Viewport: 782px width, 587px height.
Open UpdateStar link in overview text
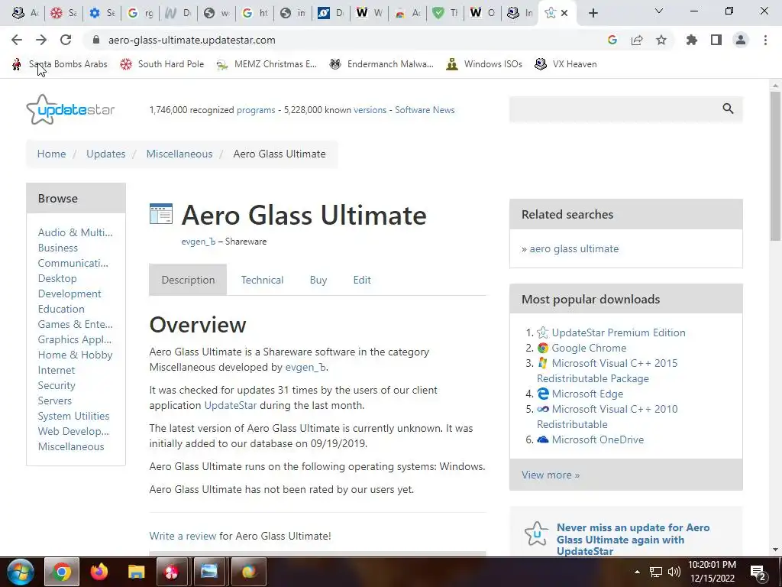coord(231,405)
